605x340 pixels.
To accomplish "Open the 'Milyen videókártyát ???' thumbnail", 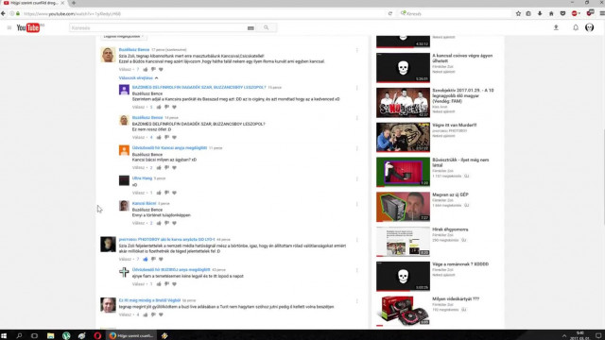I will tap(403, 311).
